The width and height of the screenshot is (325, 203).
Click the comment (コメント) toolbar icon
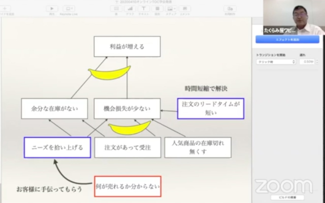click(185, 9)
